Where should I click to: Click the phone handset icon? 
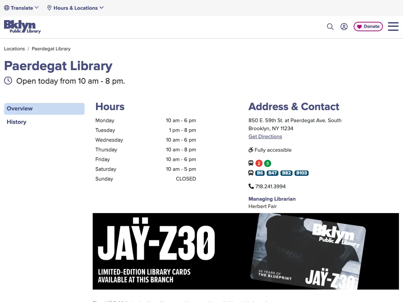251,186
